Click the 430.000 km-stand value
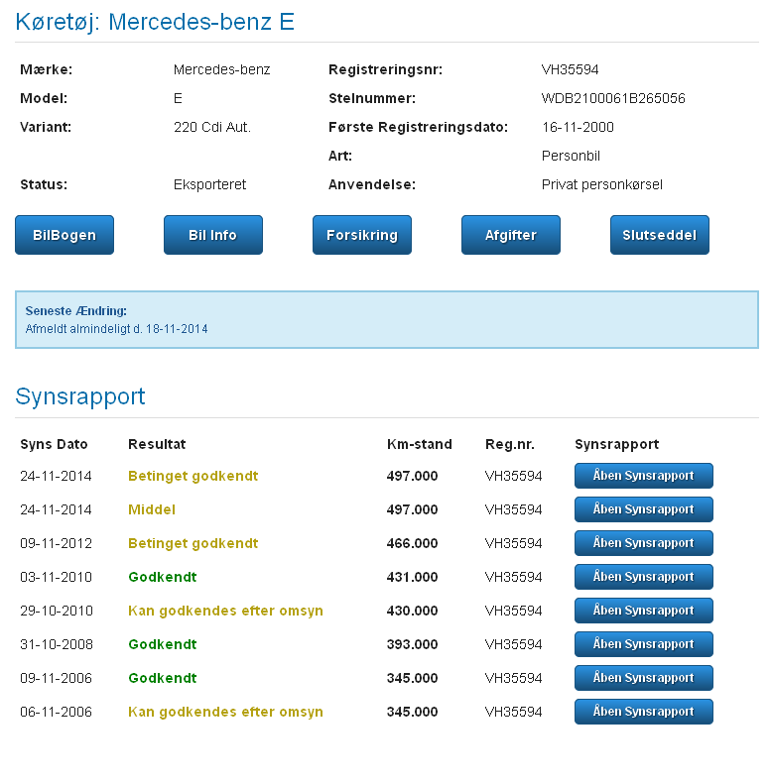Viewport: 772px width, 783px height. coord(412,611)
